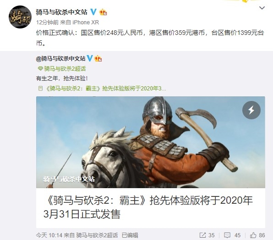Click the crown membership badge near author name

(x=103, y=12)
